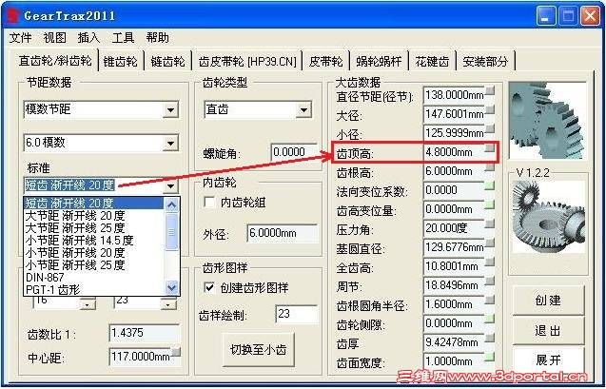
Task: Click the 创建 button
Action: coord(548,301)
